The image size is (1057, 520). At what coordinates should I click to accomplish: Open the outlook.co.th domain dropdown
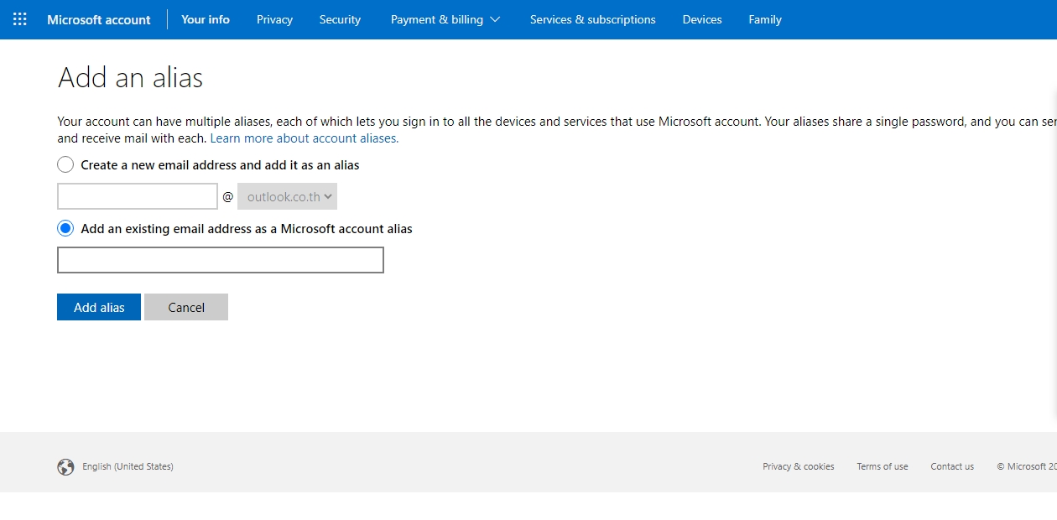(x=287, y=197)
